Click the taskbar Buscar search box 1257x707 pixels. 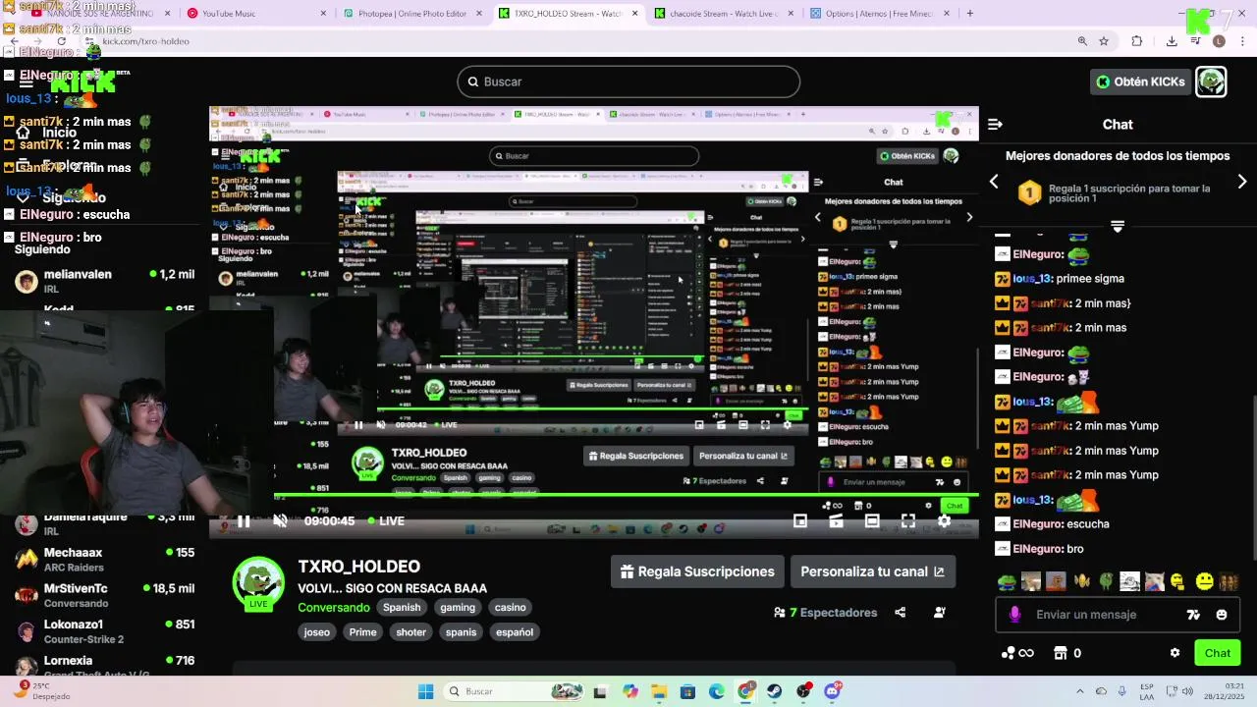tap(513, 691)
